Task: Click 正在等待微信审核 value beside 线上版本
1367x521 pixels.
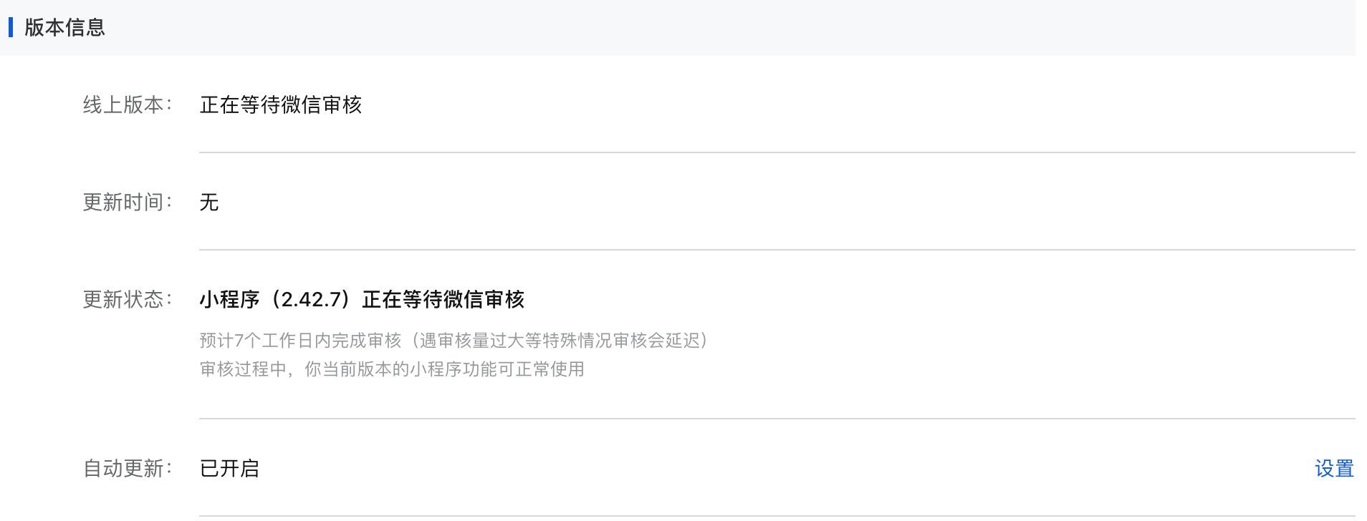Action: coord(281,105)
